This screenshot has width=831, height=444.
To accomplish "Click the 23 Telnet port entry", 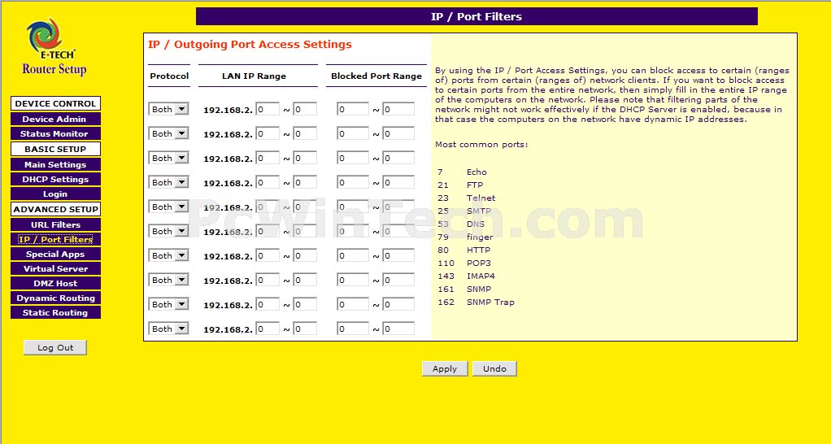I will pos(467,198).
